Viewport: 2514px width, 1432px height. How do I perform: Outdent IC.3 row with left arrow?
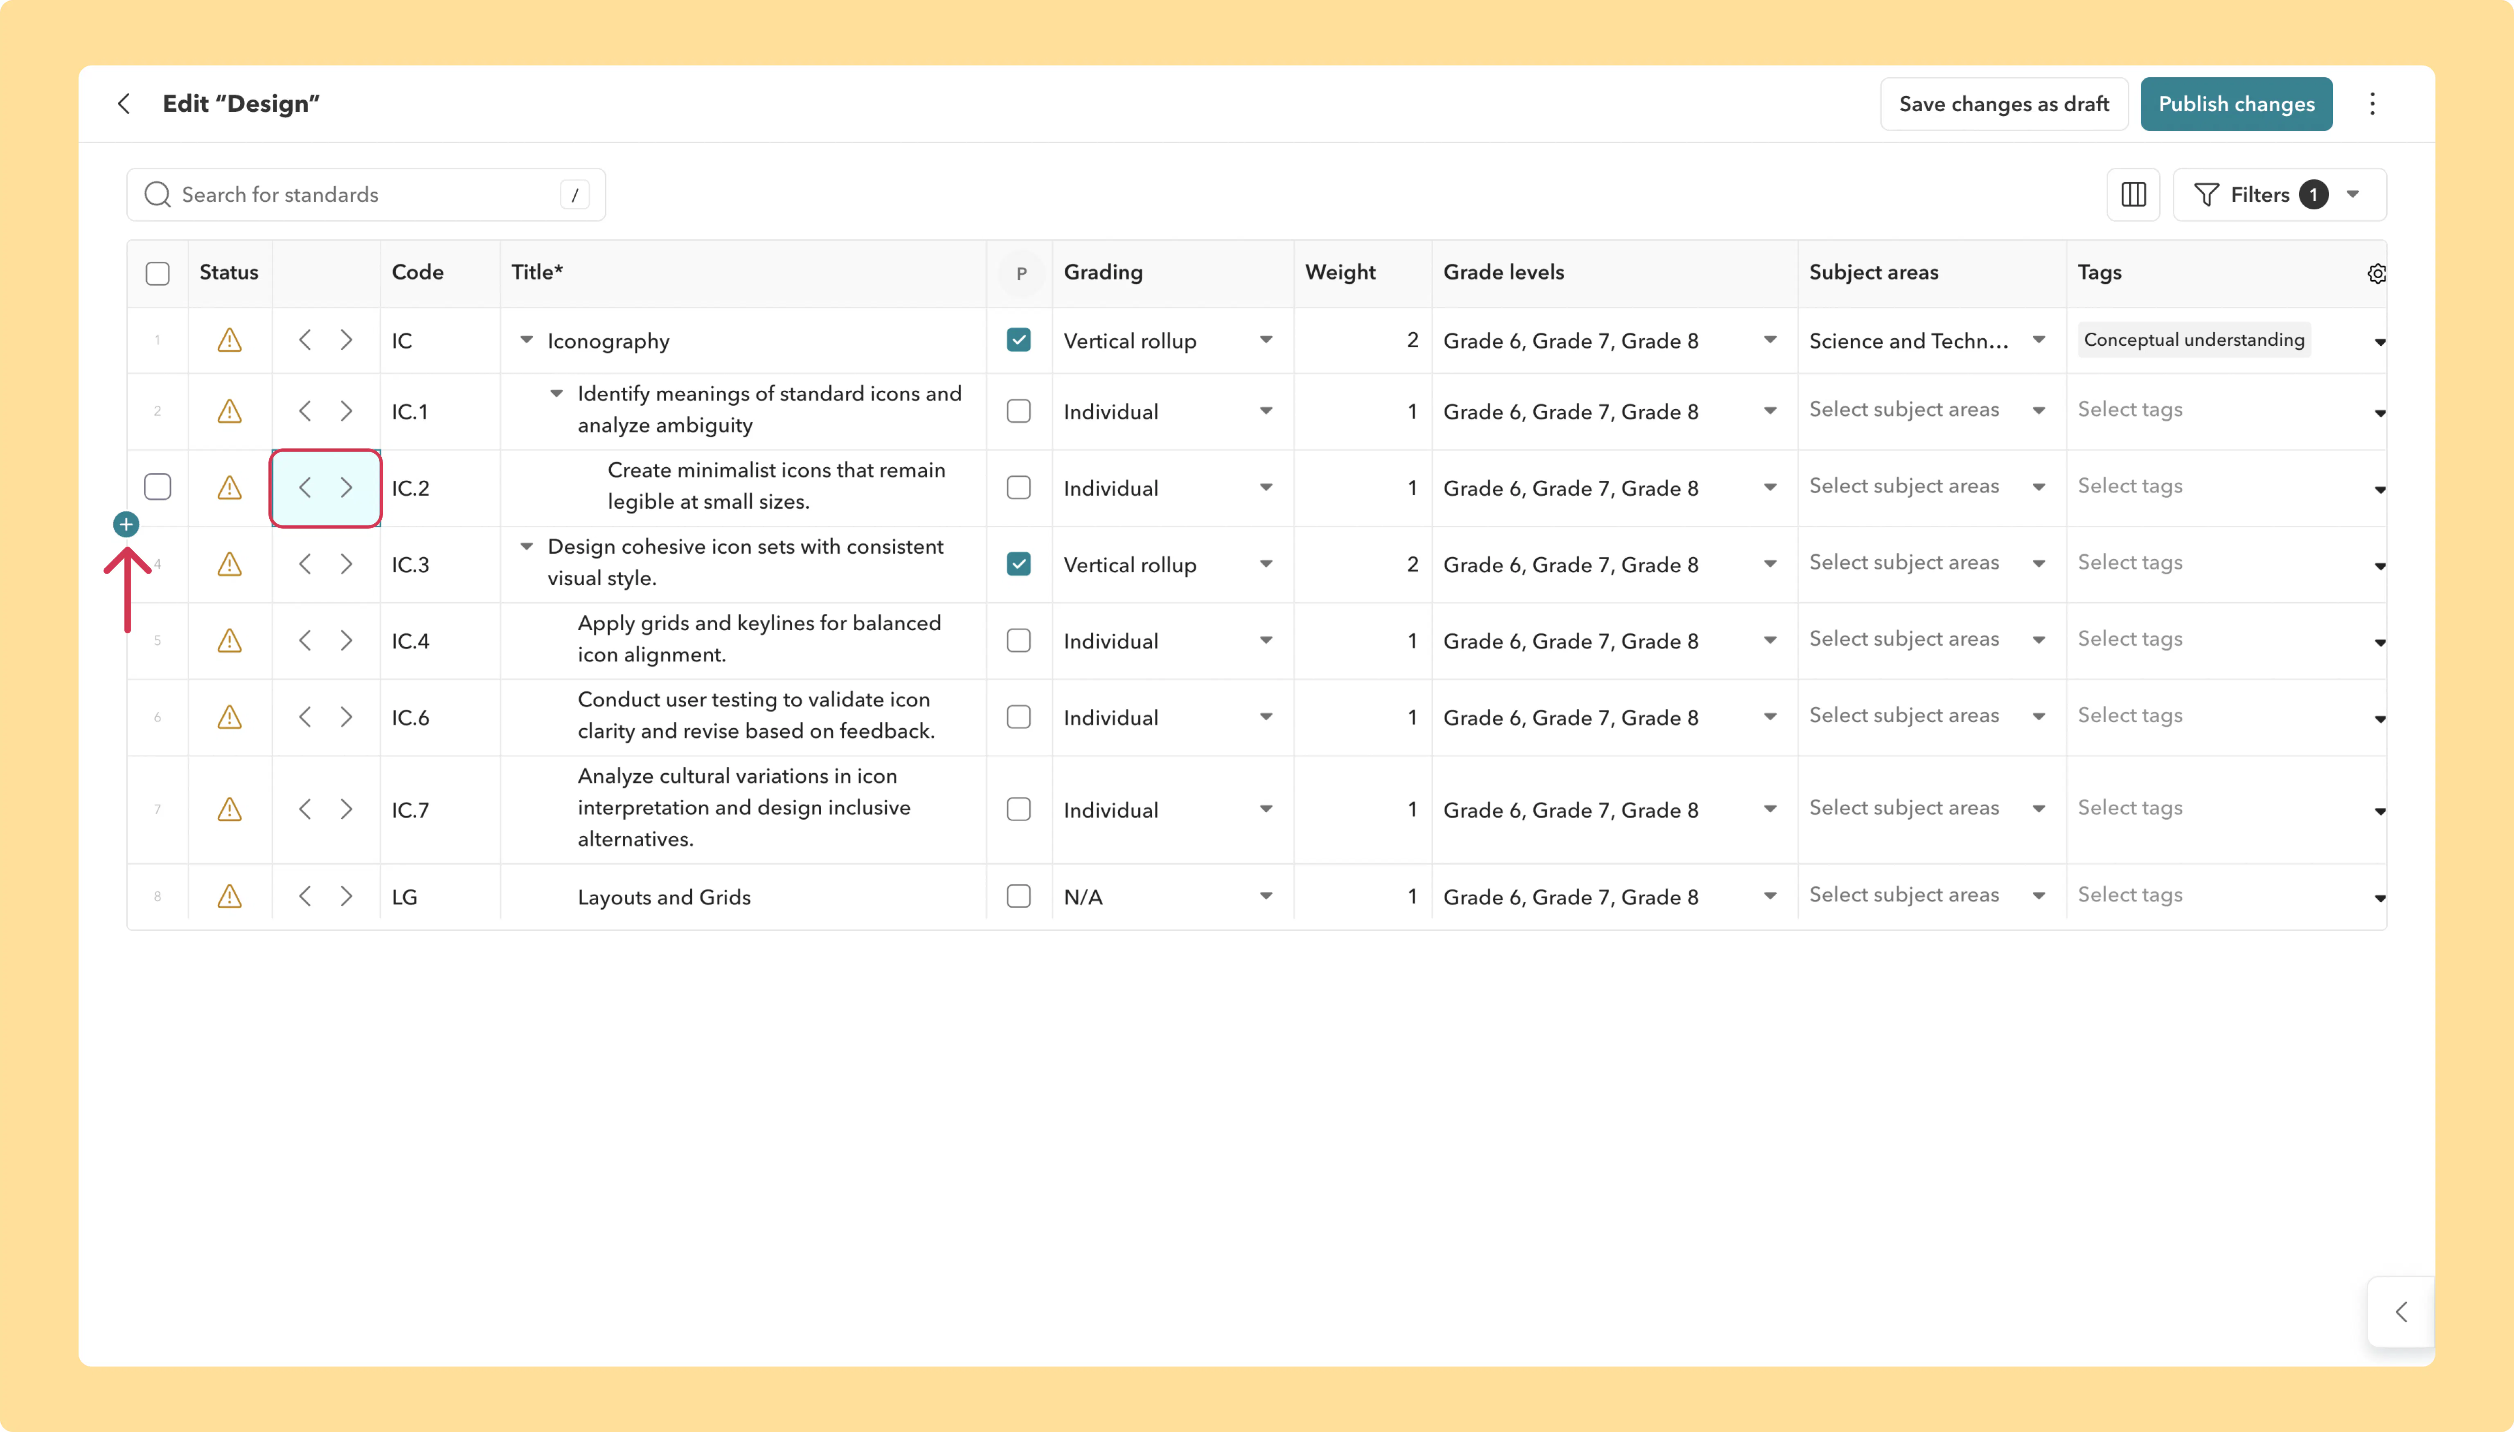pyautogui.click(x=305, y=565)
